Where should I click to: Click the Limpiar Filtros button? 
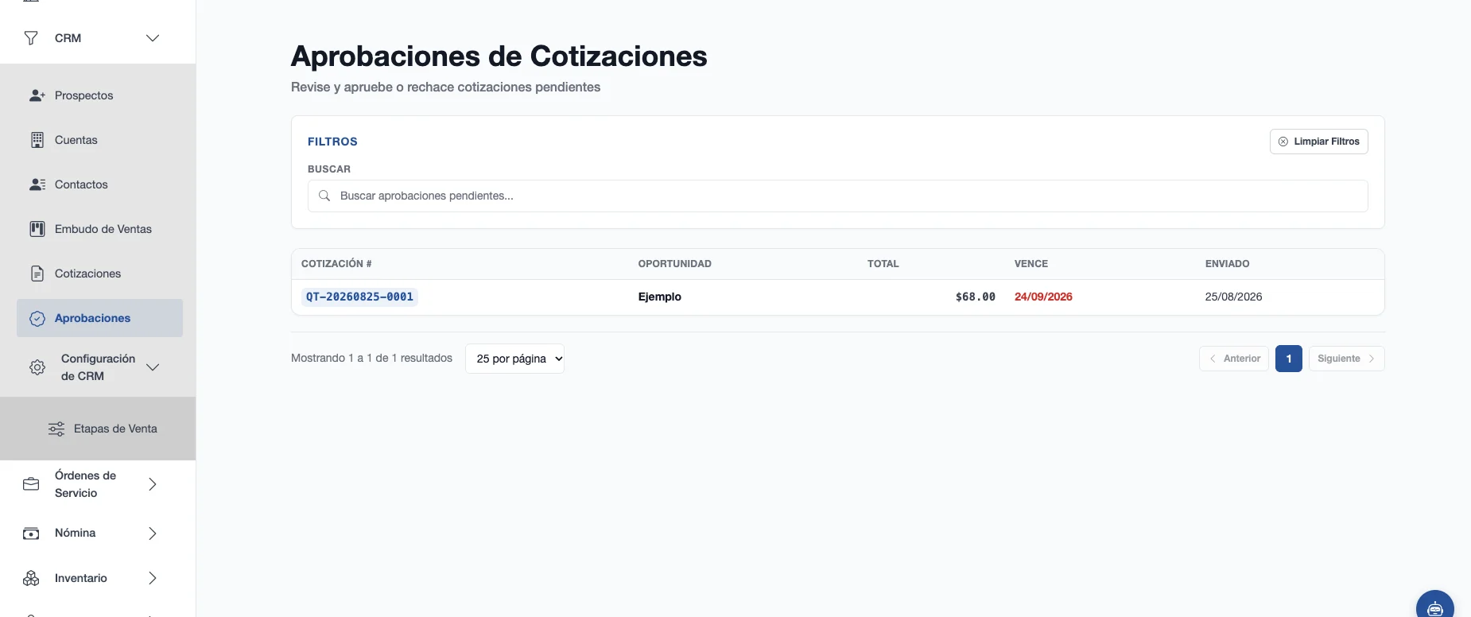tap(1318, 142)
